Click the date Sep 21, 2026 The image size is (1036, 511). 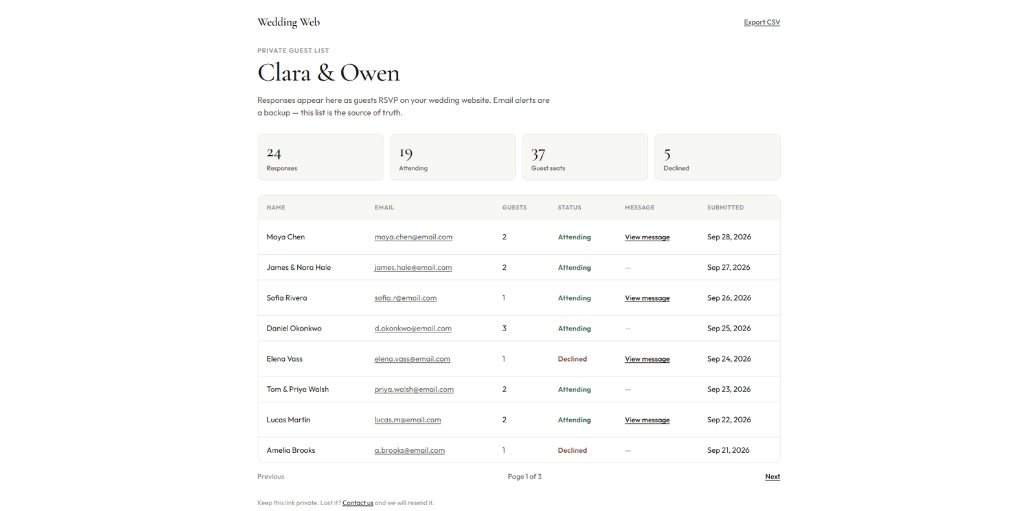click(x=728, y=450)
